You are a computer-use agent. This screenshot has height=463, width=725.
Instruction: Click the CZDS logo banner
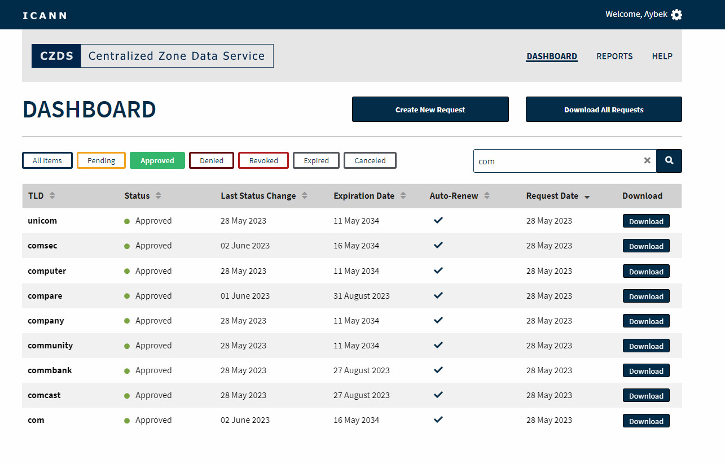point(152,56)
